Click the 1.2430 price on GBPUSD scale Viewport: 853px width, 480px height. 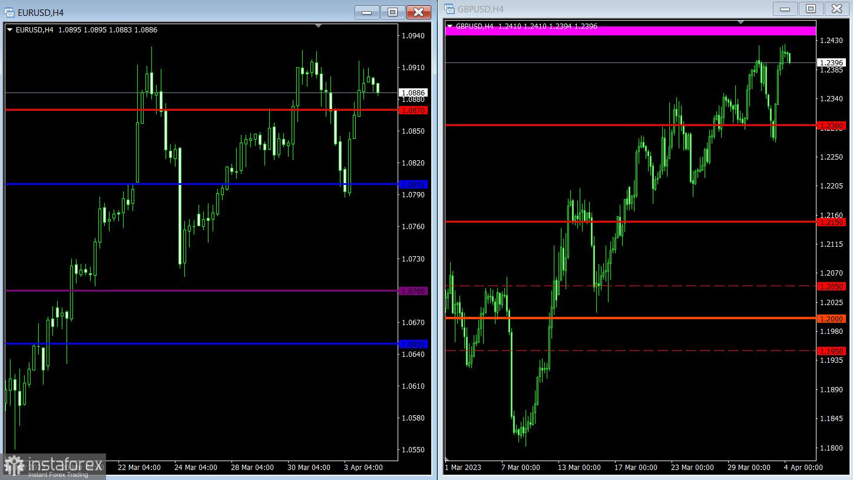(831, 40)
